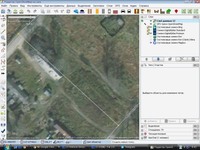Viewport: 200px width, 150px height.
Task: Open the Заготовки menu
Action: (98, 6)
